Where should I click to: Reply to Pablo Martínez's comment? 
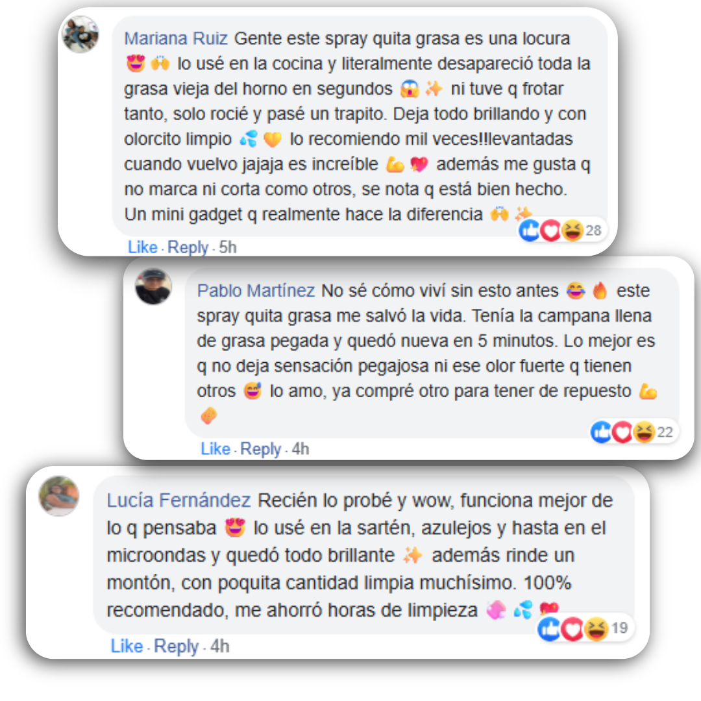pos(261,449)
